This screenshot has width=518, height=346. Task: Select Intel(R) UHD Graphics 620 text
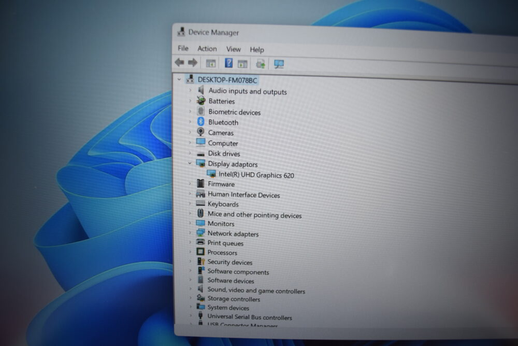(x=256, y=175)
